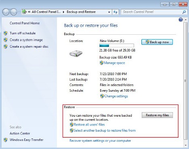Click the New Volume (E:) location text
189x149 pixels.
112,41
